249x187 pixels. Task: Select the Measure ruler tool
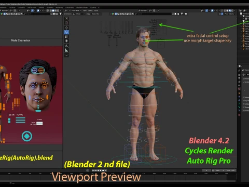[x=66, y=50]
